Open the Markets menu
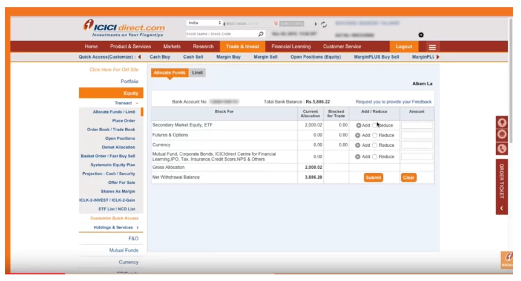The width and height of the screenshot is (521, 281). [172, 47]
